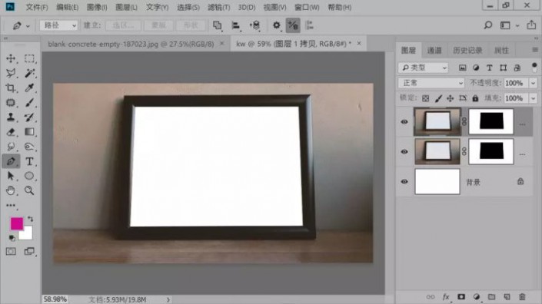Switch to blank-concrete-empty document tab
The height and width of the screenshot is (304, 542).
click(131, 44)
